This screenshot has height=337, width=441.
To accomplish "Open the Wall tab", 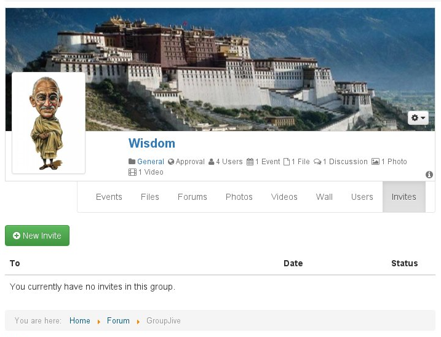I will pyautogui.click(x=324, y=197).
